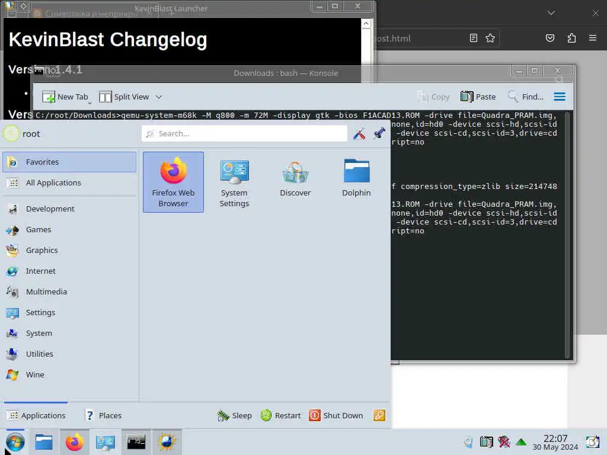Open Firefox application menu
This screenshot has height=455, width=607.
click(x=593, y=38)
